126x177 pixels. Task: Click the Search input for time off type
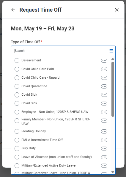[x=61, y=51]
